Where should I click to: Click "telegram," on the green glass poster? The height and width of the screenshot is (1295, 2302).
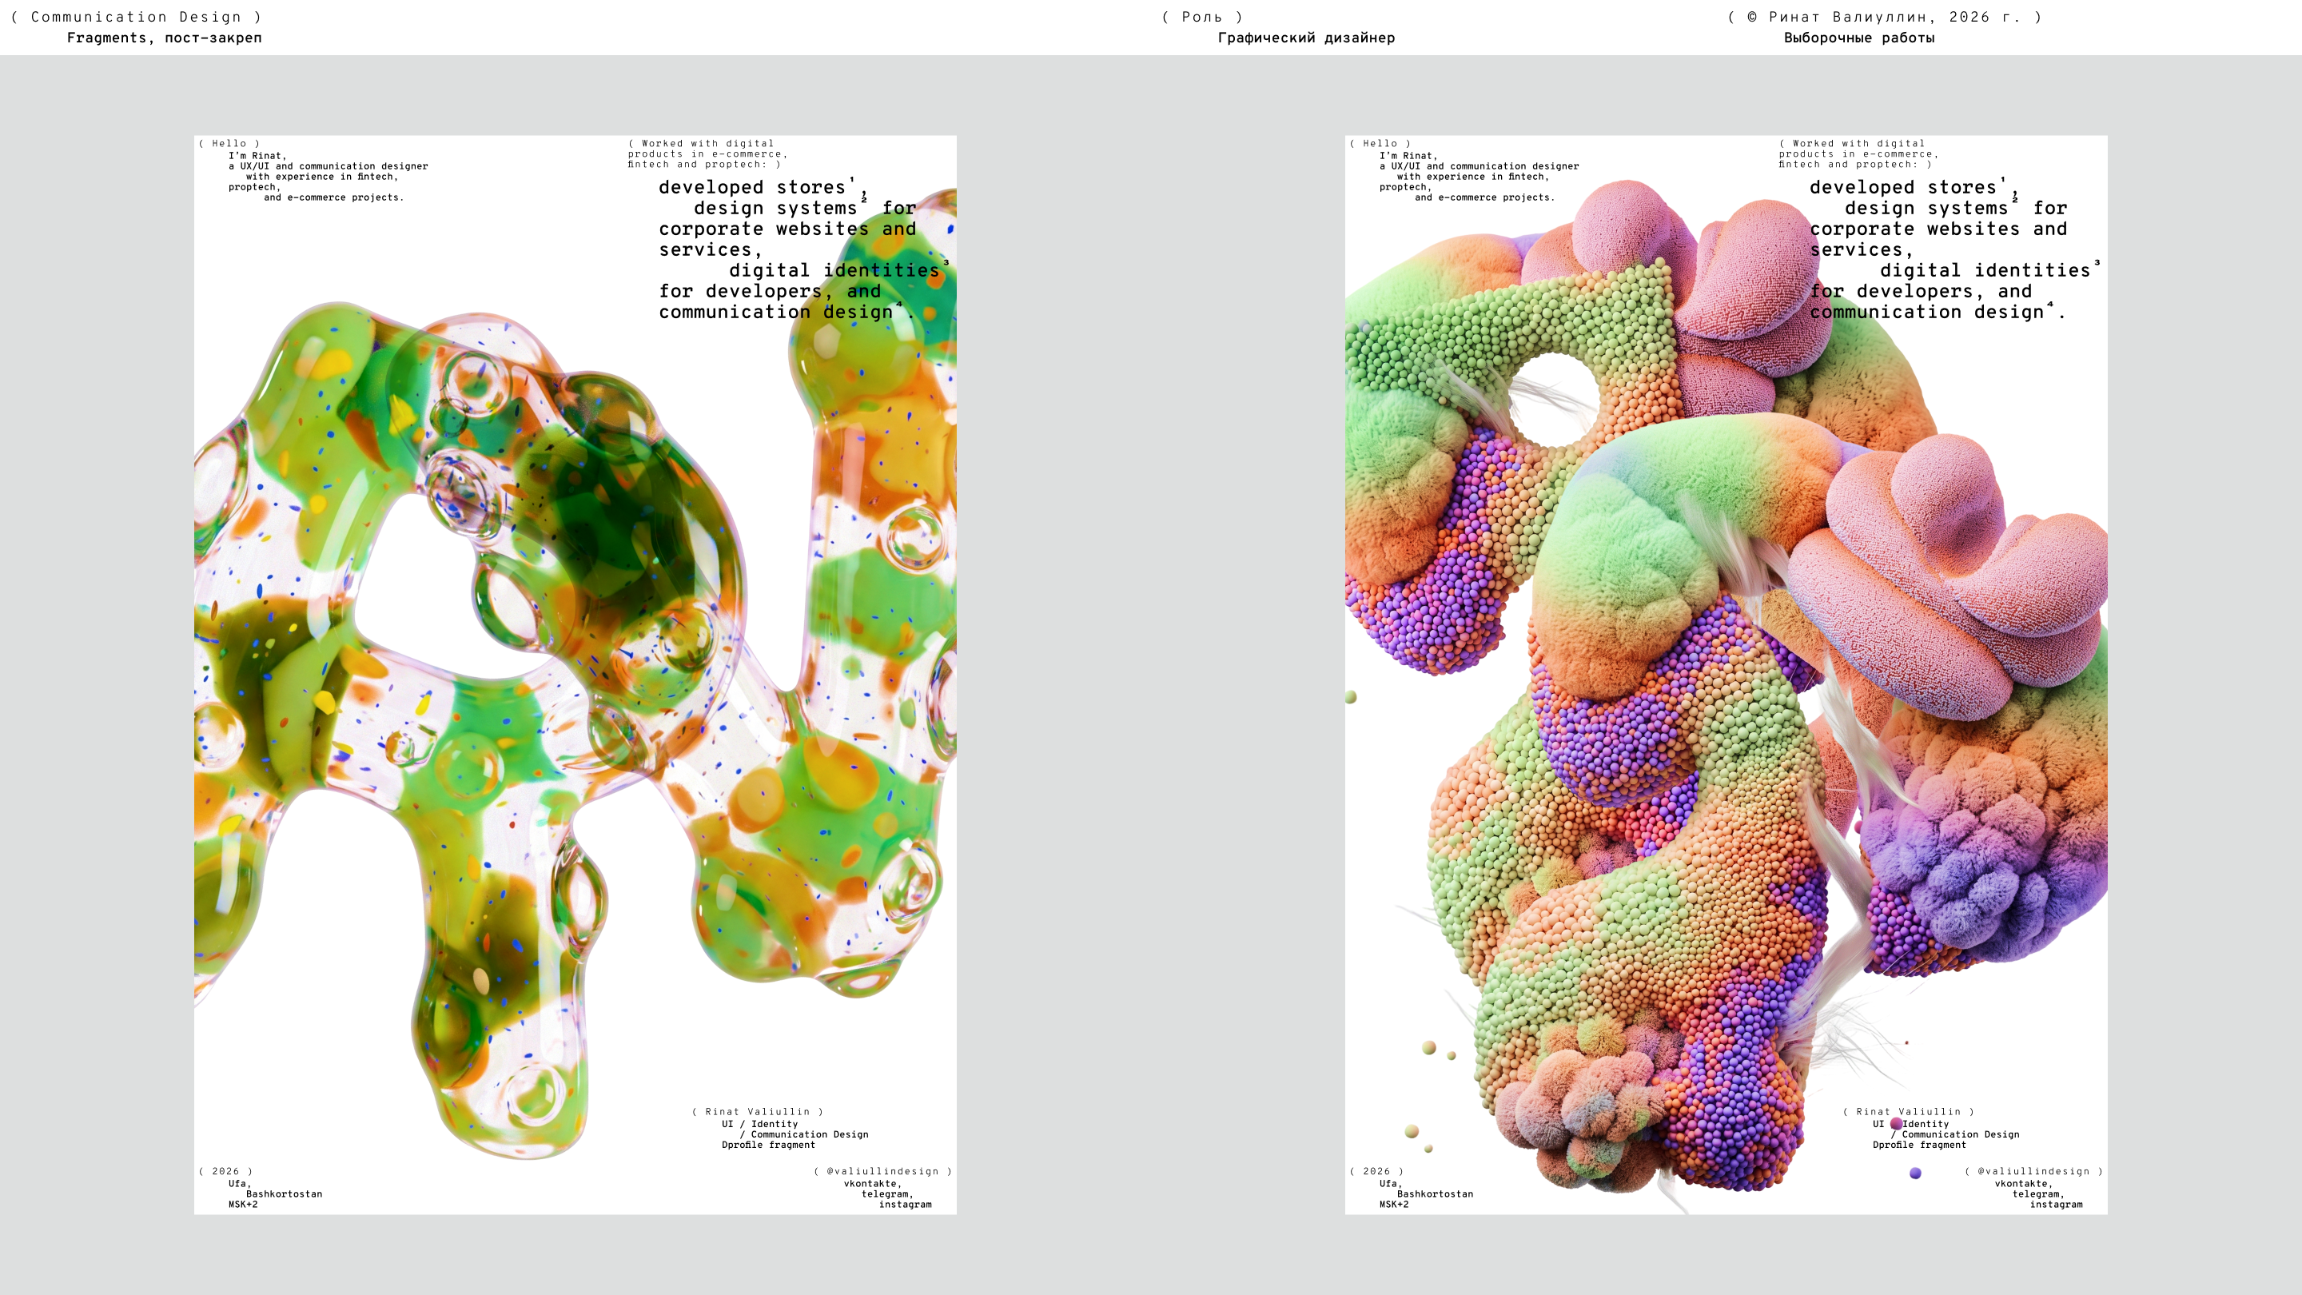887,1194
